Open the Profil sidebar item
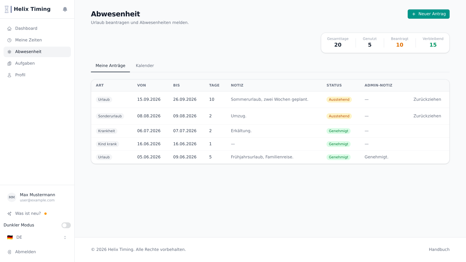This screenshot has width=466, height=262. click(x=37, y=75)
